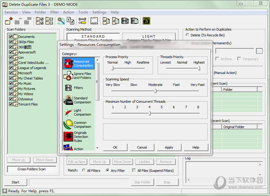This screenshot has width=270, height=196.
Task: Click the numbered pages 1-2 toolbar icon
Action: click(x=71, y=21)
